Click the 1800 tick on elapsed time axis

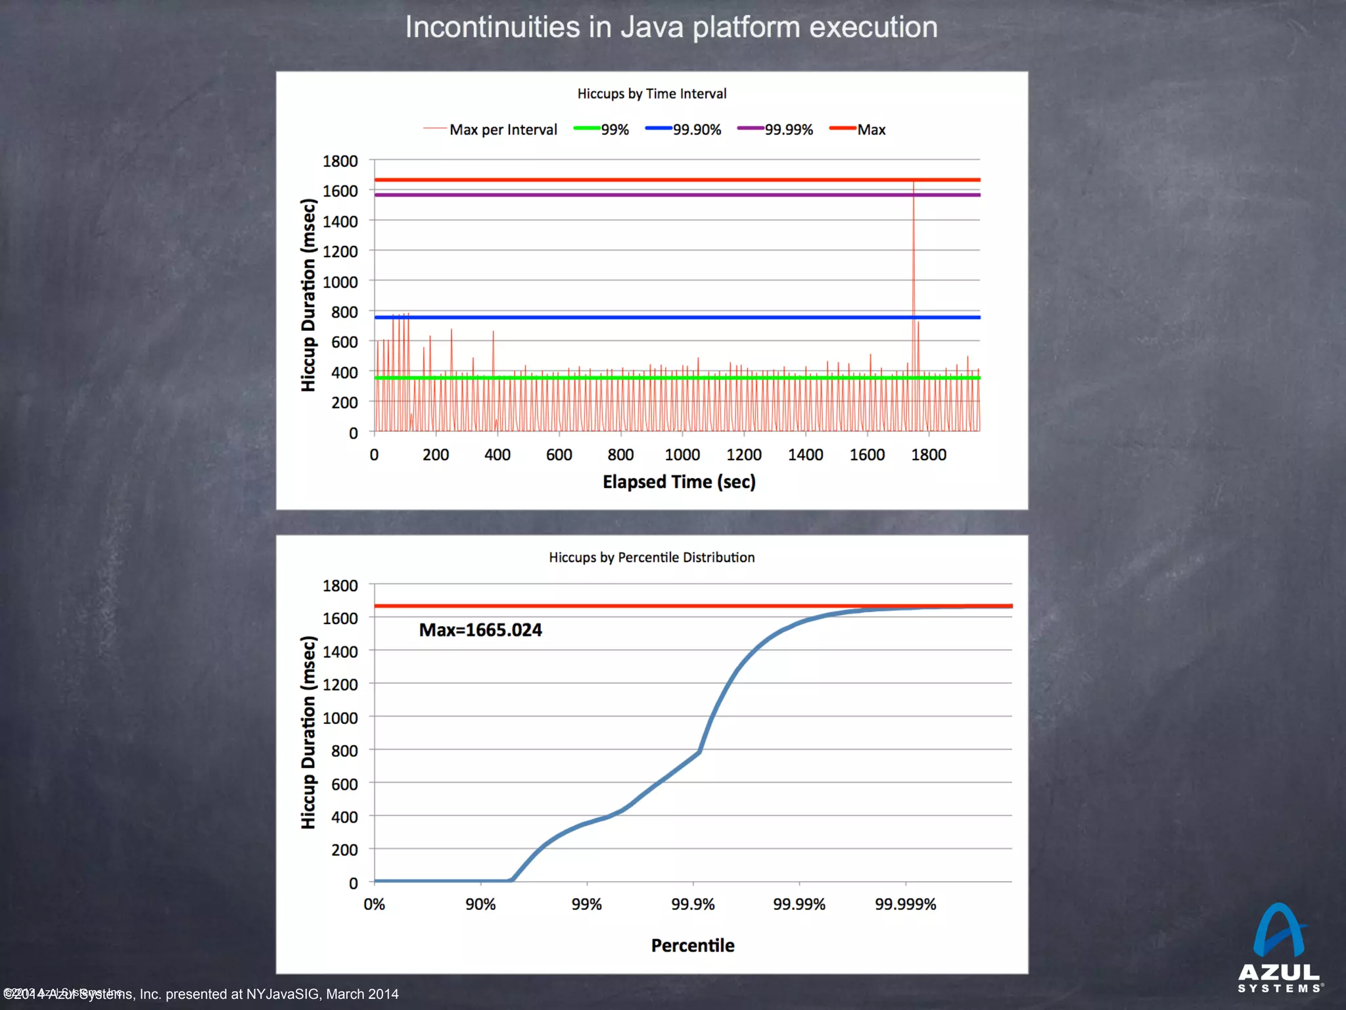pyautogui.click(x=929, y=455)
